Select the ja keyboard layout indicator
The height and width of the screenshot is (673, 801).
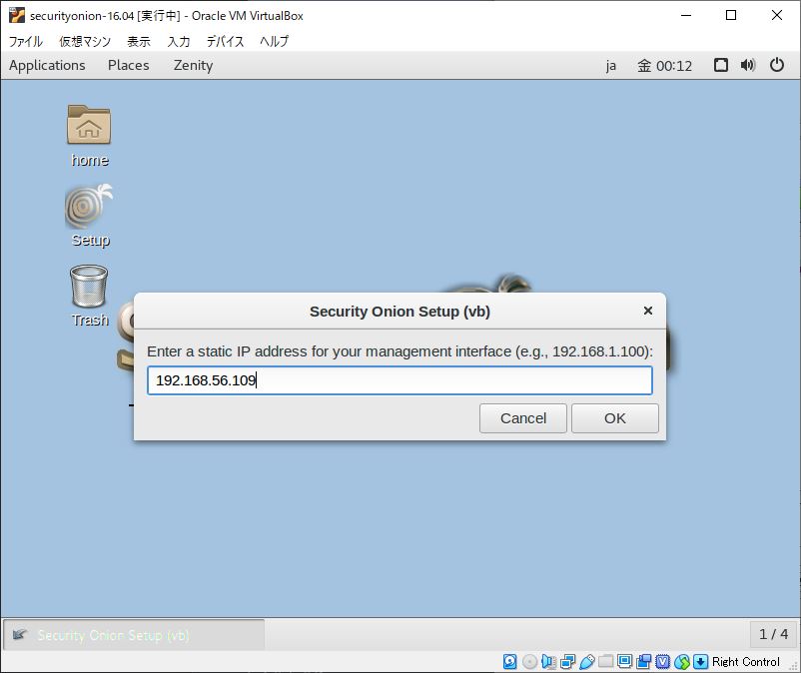(611, 65)
